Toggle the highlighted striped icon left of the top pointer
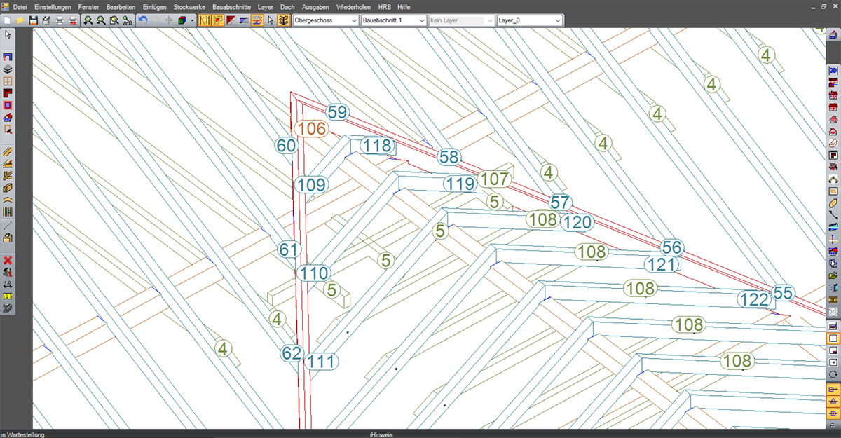Screen dimensions: 841x438 pyautogui.click(x=257, y=20)
